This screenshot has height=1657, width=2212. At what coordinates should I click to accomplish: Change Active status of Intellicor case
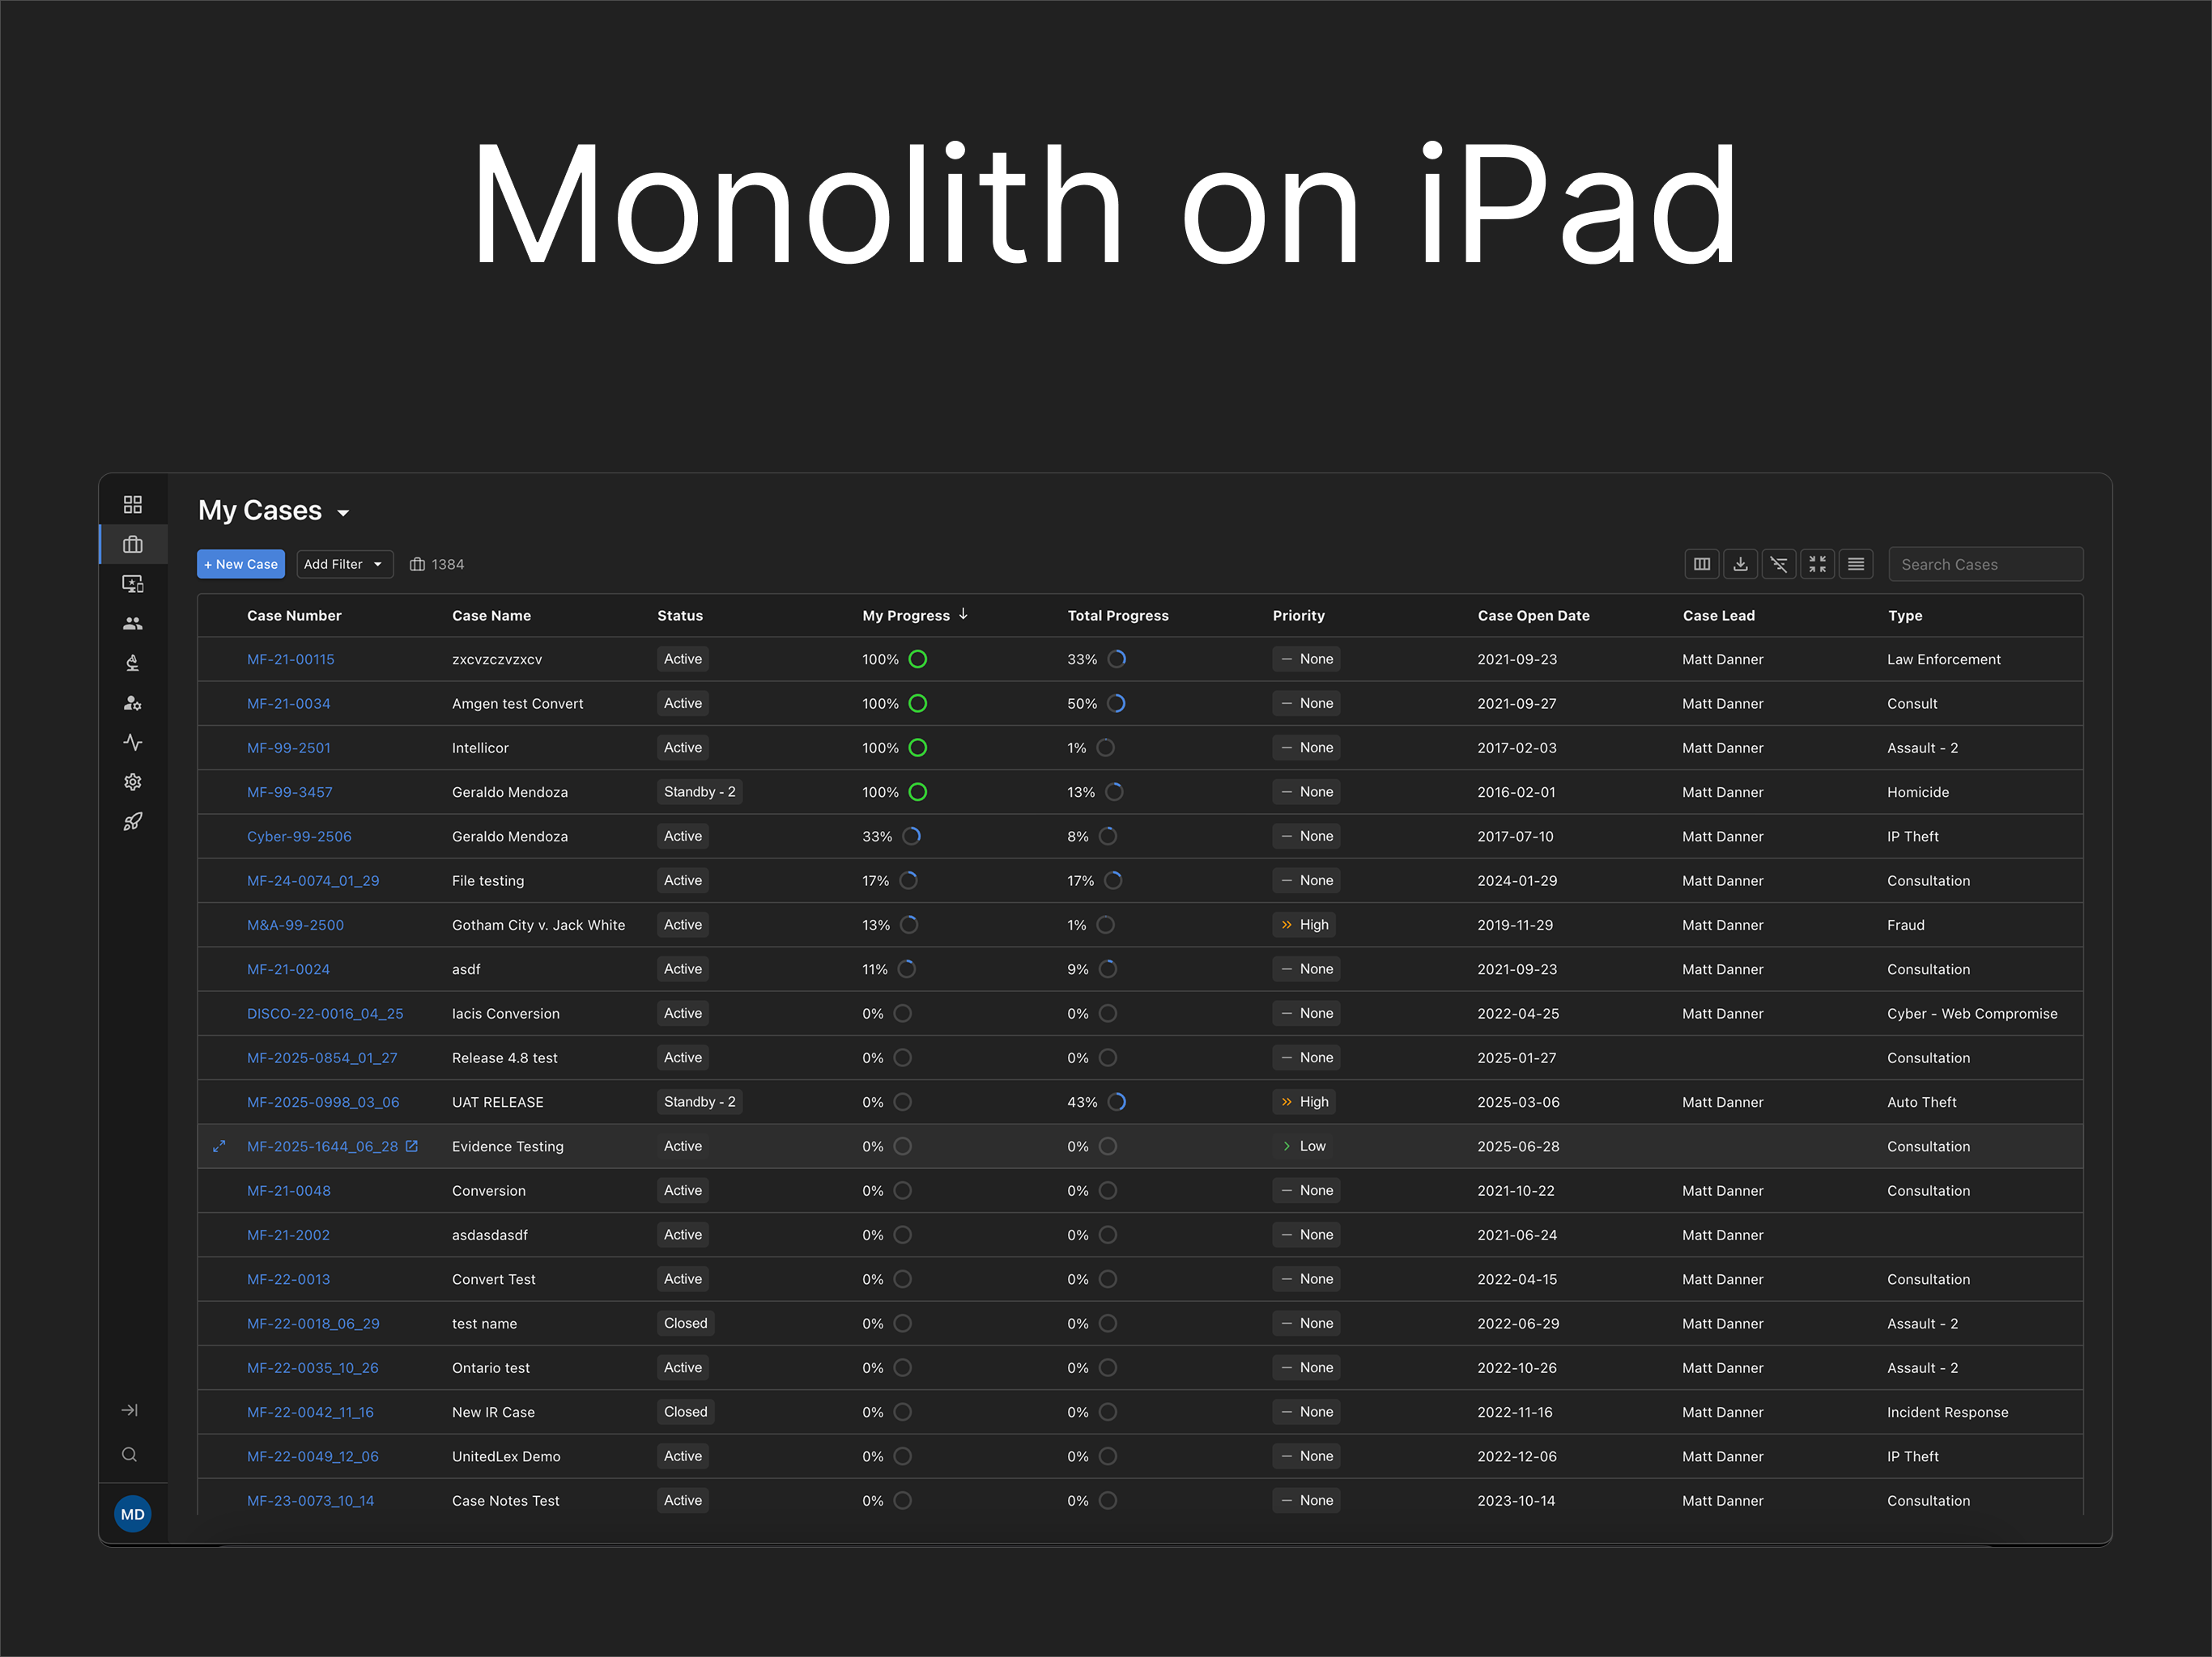point(683,748)
